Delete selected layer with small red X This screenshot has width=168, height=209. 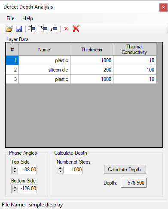tap(66, 29)
